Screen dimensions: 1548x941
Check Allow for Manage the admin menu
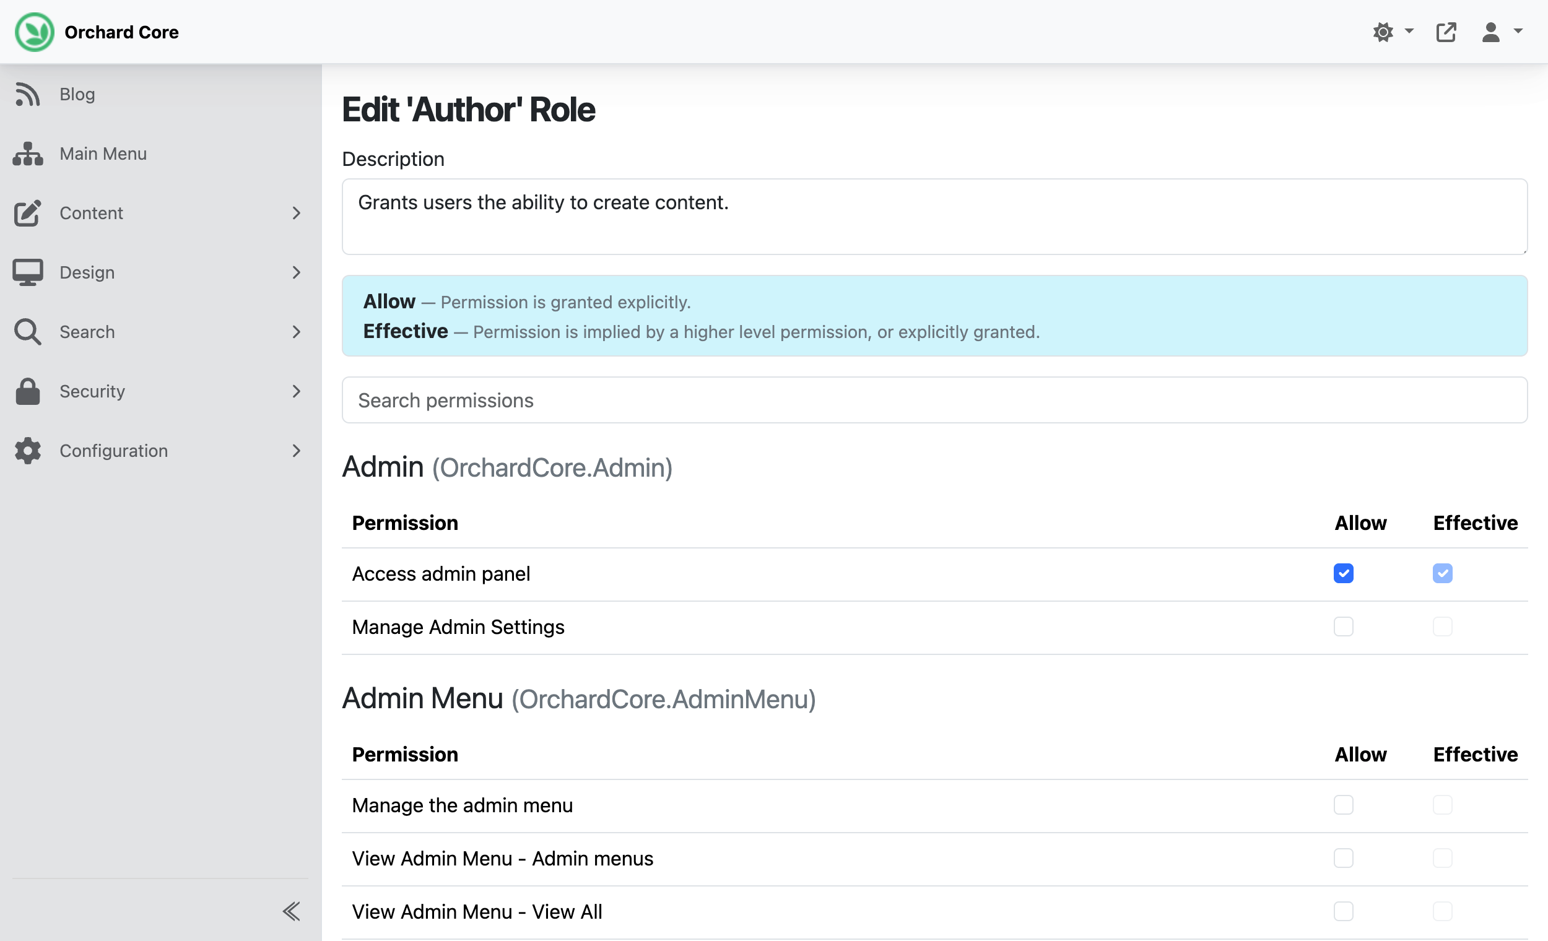pos(1343,805)
